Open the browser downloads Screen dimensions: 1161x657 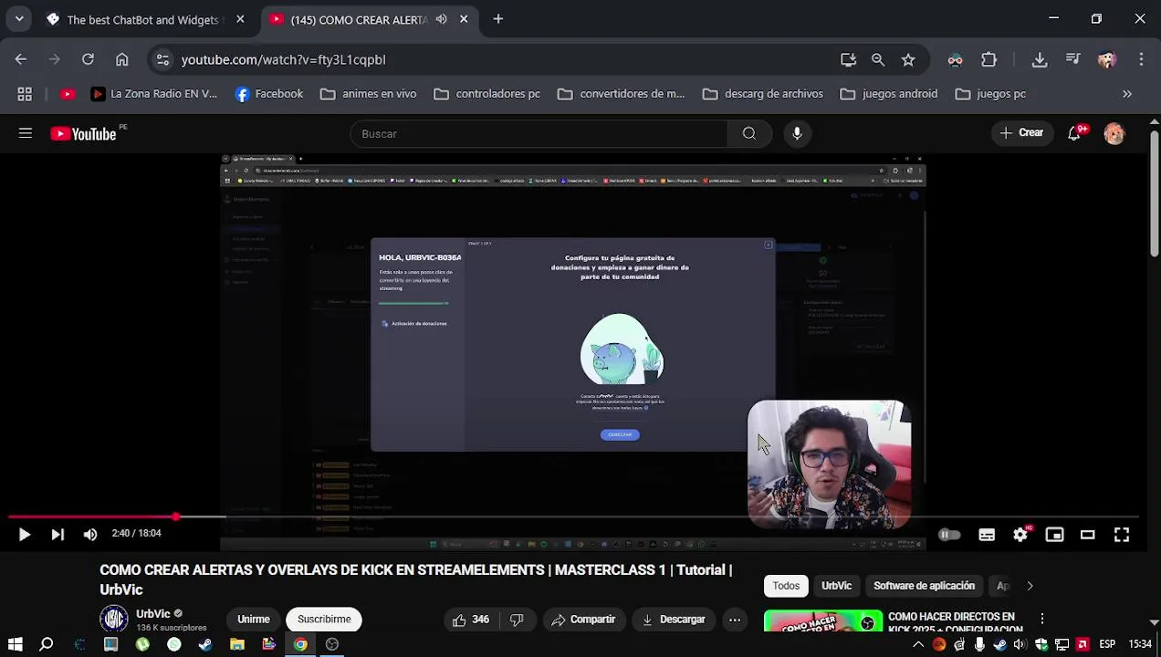tap(1040, 59)
